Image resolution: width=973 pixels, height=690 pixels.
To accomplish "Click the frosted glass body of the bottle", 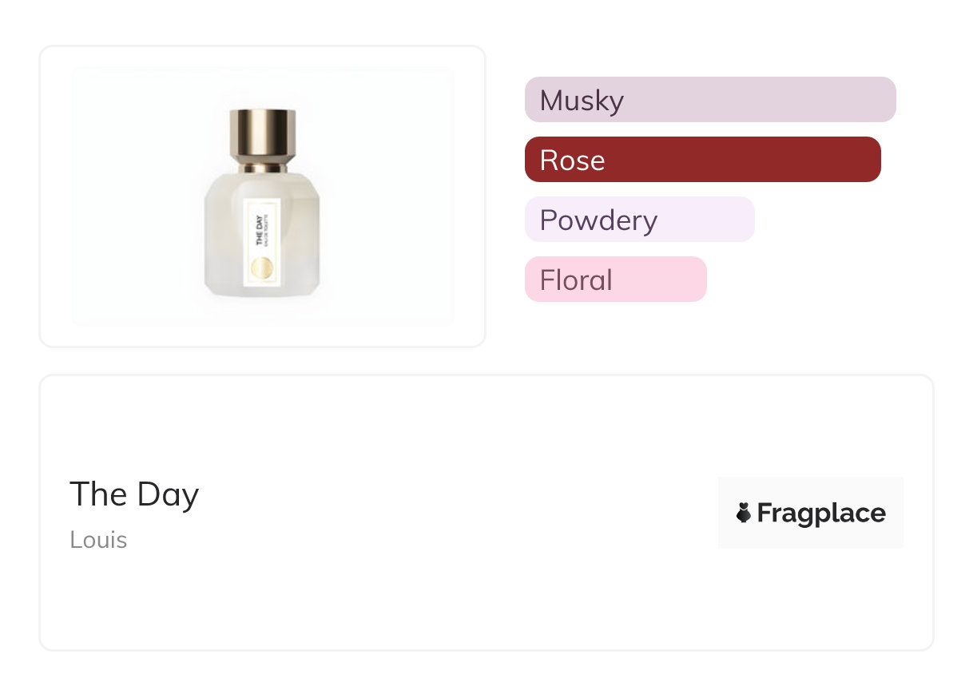I will click(224, 240).
